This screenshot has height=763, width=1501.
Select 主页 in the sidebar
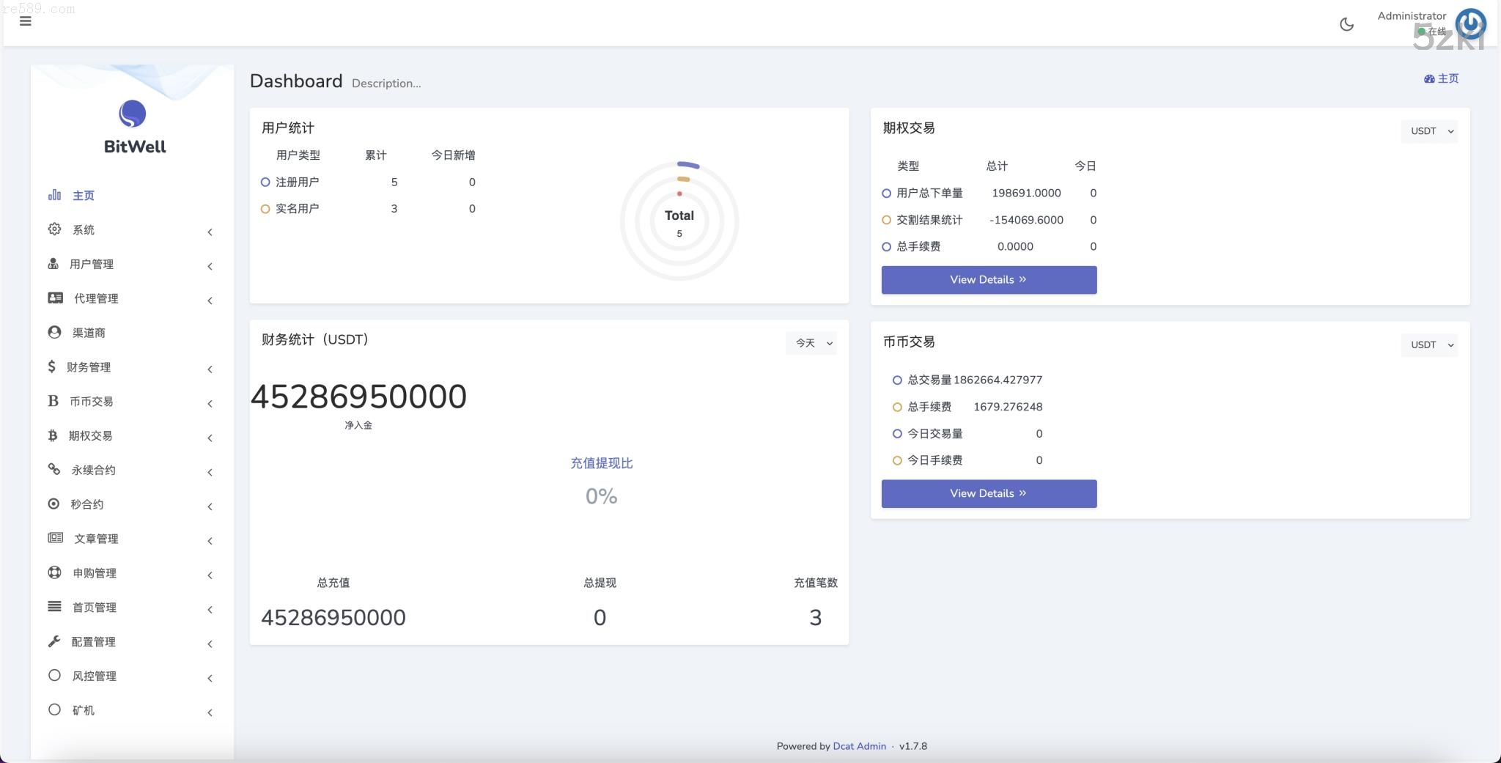click(x=83, y=196)
